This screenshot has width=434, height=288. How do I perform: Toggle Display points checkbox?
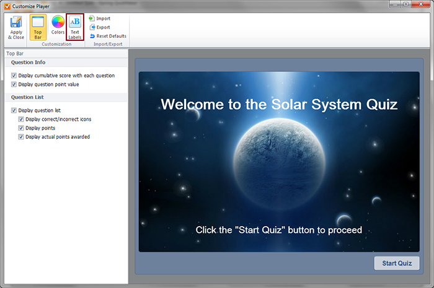[x=20, y=128]
